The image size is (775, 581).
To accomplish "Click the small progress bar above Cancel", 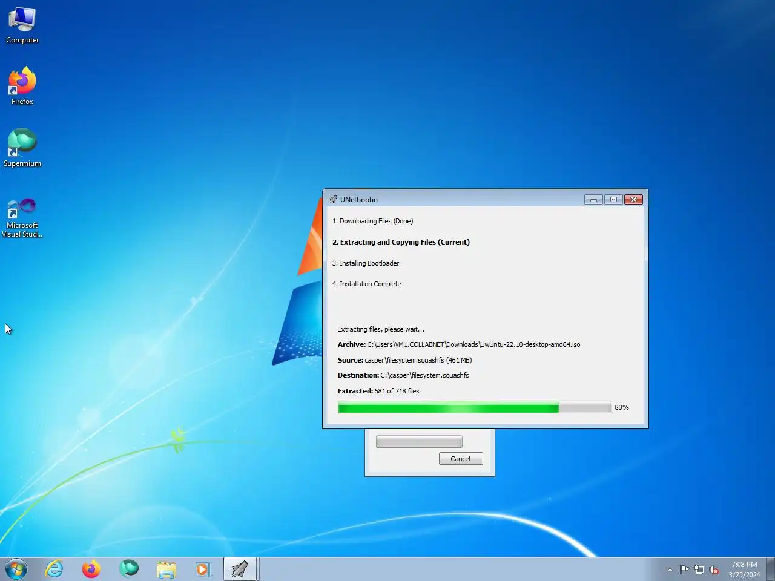I will coord(419,442).
